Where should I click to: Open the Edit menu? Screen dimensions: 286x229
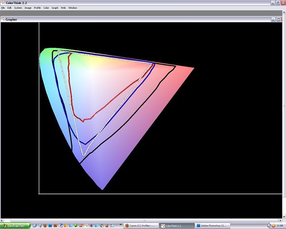click(x=9, y=8)
